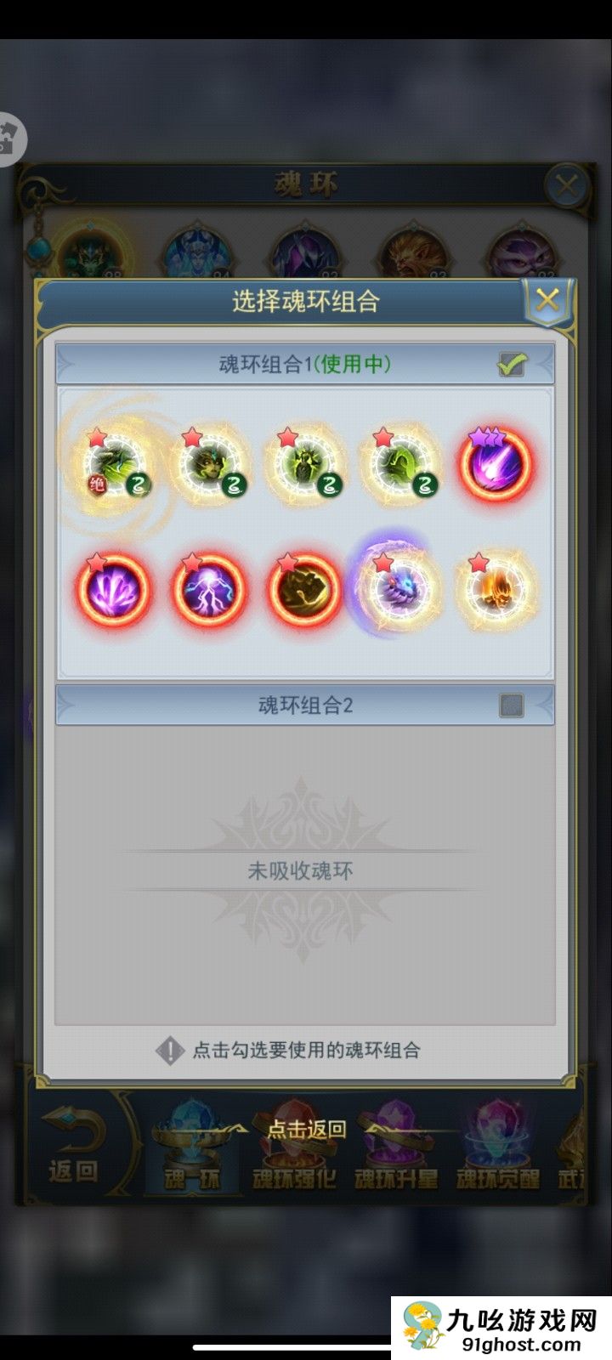The image size is (612, 1360).
Task: Click the purple meteor soul ring with three stars
Action: pos(496,465)
